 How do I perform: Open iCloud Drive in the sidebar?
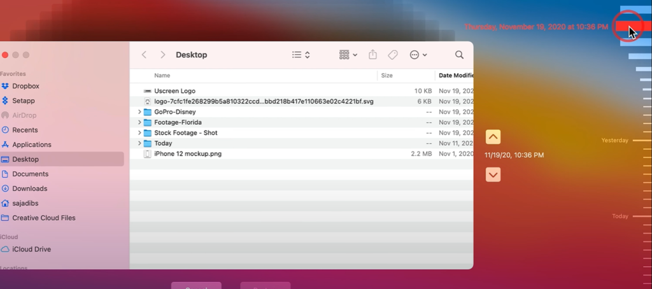tap(31, 249)
